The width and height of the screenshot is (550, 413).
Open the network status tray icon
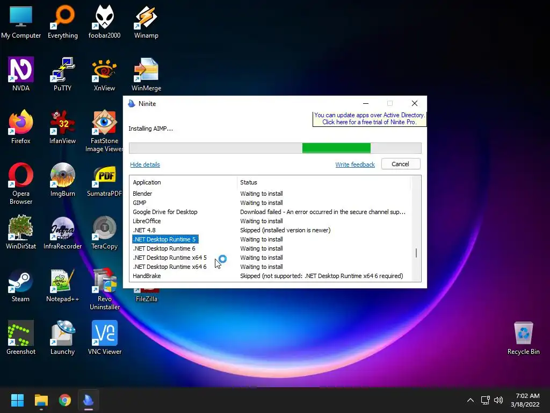pyautogui.click(x=486, y=400)
